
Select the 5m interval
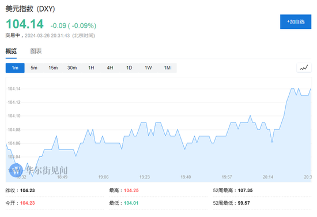34,68
